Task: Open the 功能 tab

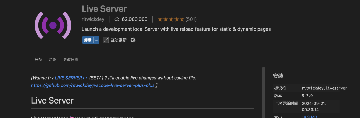Action: coord(52,60)
